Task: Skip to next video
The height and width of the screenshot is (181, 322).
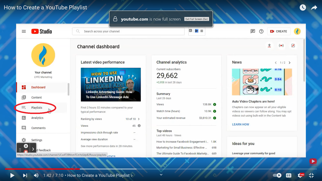Action: point(25,175)
